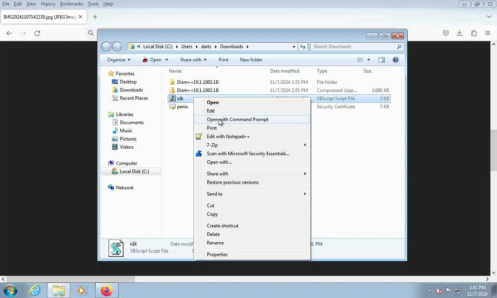Switch to Firefox taskbar icon
This screenshot has width=497, height=298.
(x=106, y=290)
